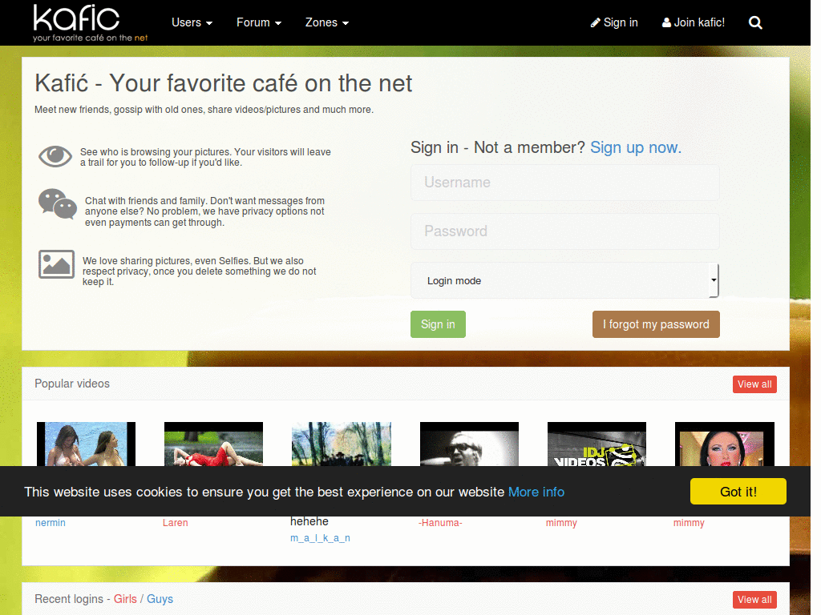Filter recent logins by Guys
Image resolution: width=821 pixels, height=615 pixels.
pos(160,599)
